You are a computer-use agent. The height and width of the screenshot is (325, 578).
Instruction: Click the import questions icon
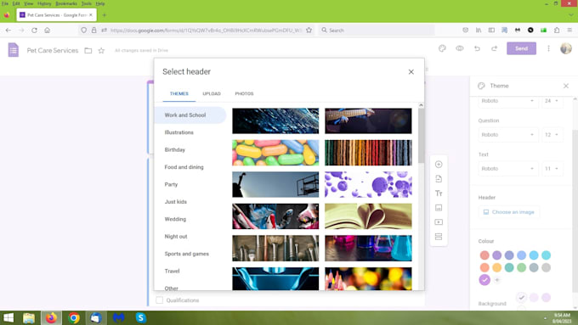click(439, 179)
